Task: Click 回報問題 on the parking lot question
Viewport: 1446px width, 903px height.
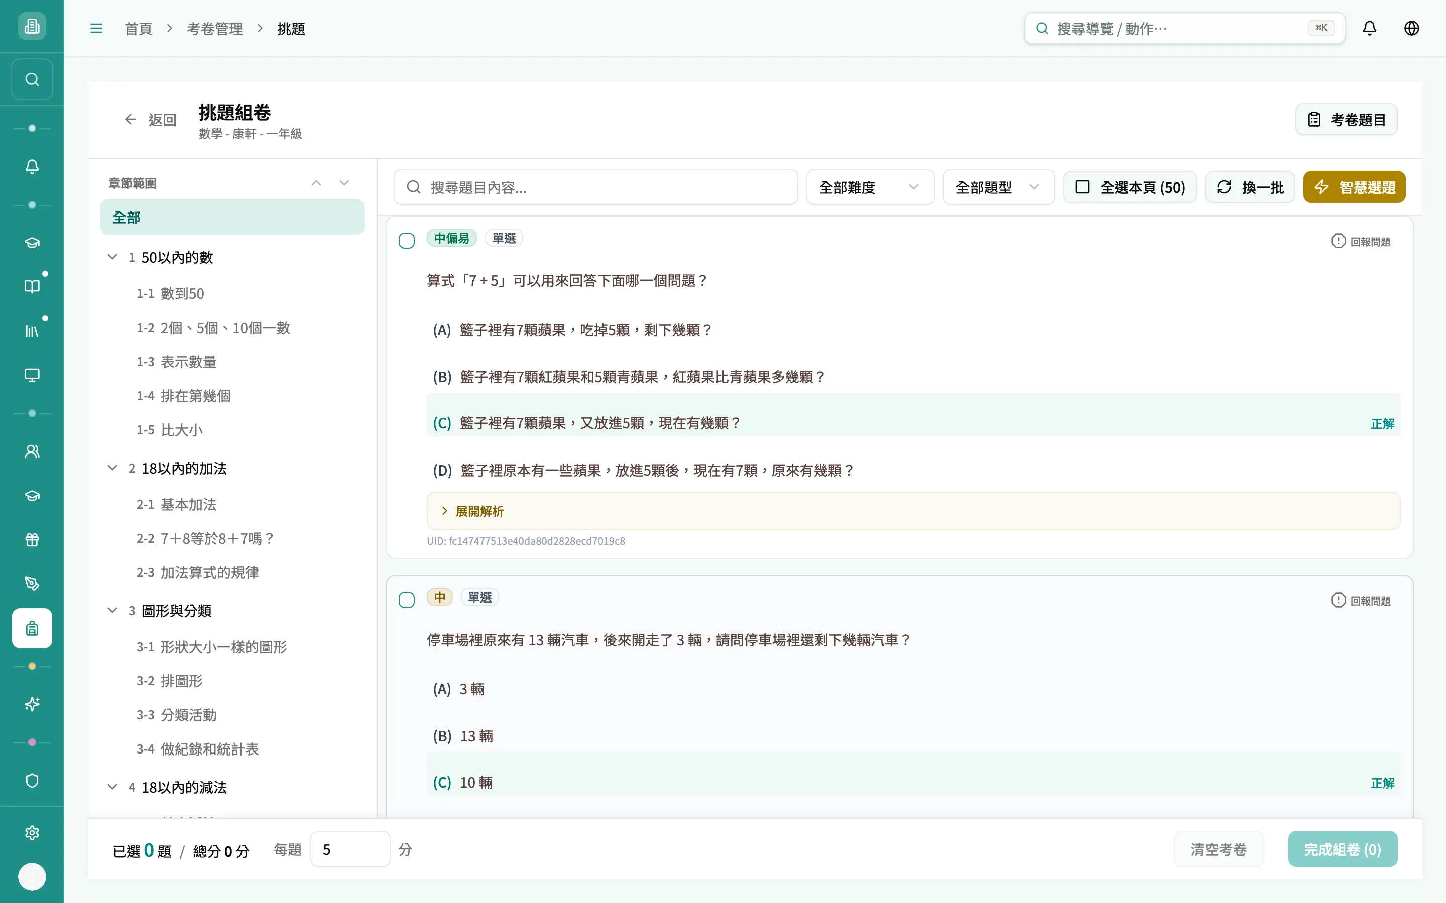Action: (x=1361, y=600)
